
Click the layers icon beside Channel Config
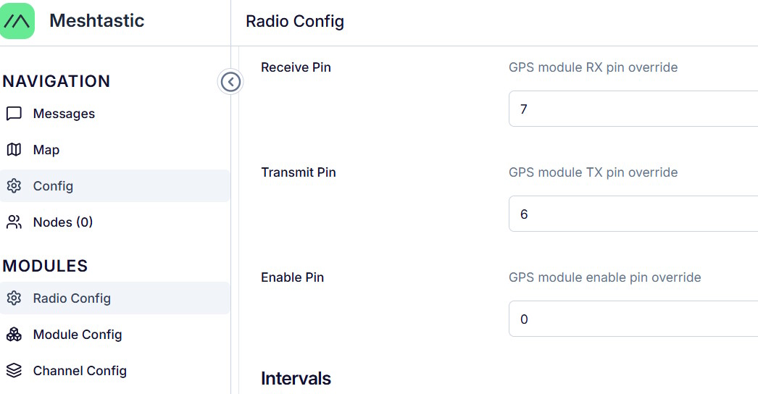[14, 371]
